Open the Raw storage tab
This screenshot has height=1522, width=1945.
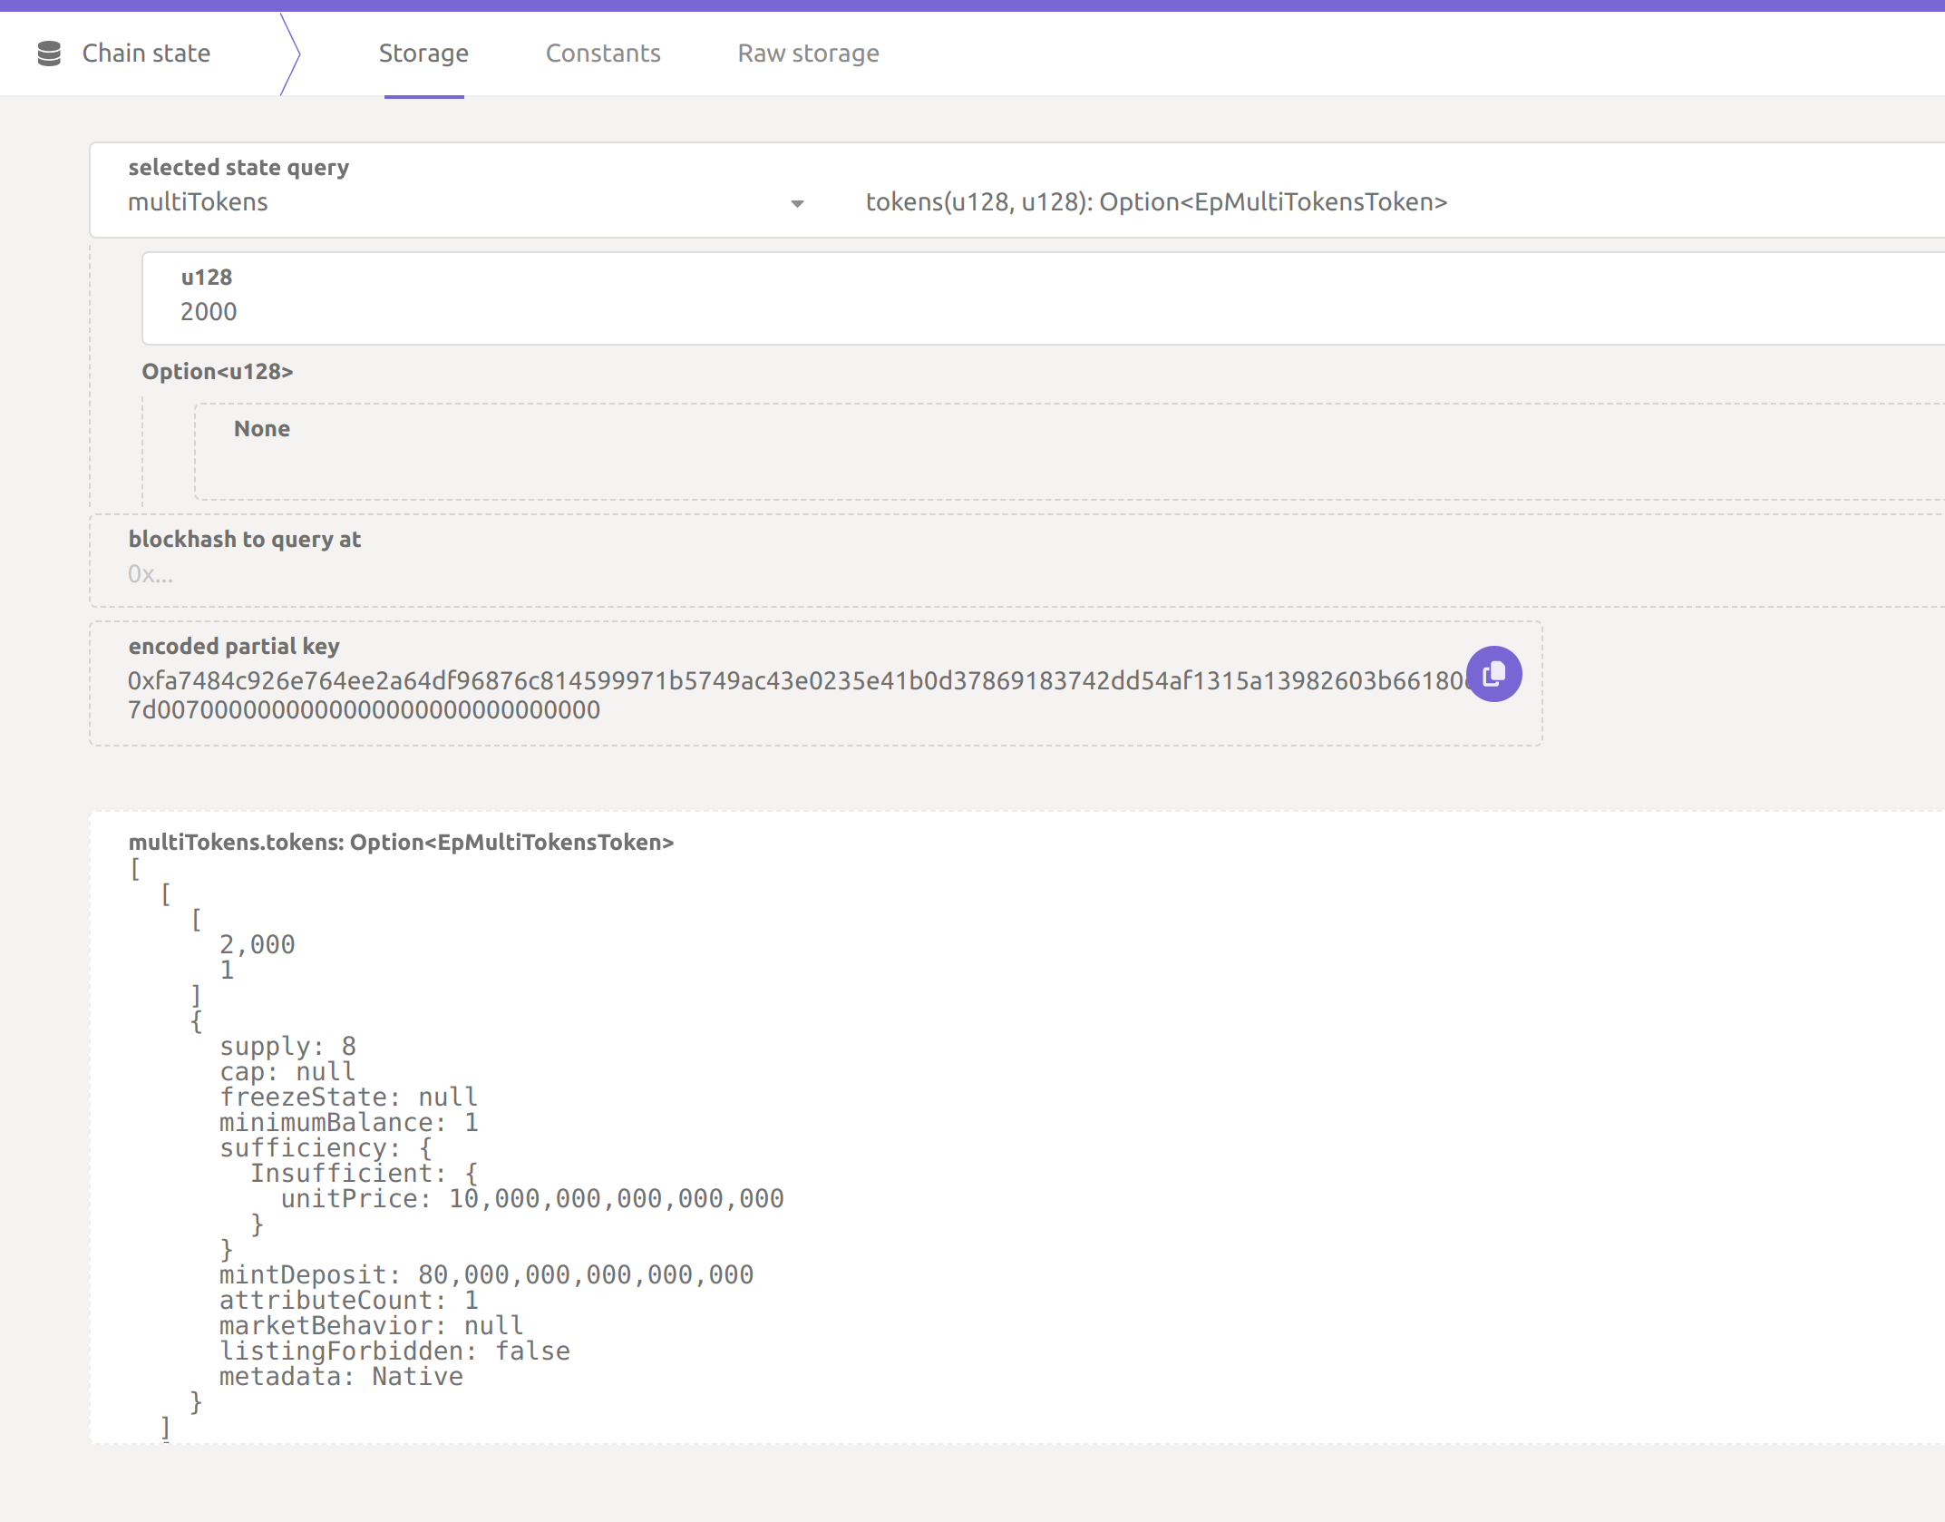tap(808, 54)
